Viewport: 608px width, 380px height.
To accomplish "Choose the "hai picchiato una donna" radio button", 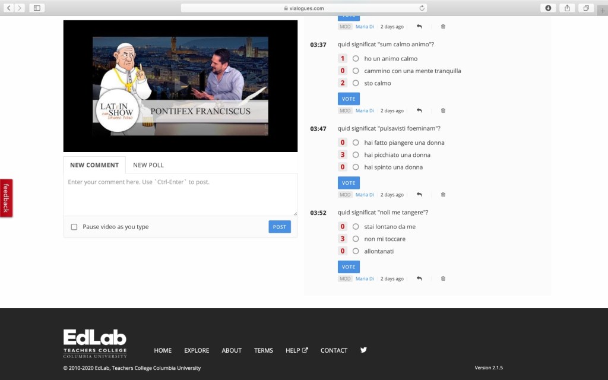I will tap(356, 155).
